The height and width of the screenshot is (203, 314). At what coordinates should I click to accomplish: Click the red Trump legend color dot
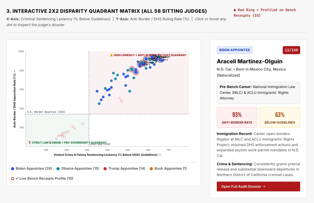[105, 169]
